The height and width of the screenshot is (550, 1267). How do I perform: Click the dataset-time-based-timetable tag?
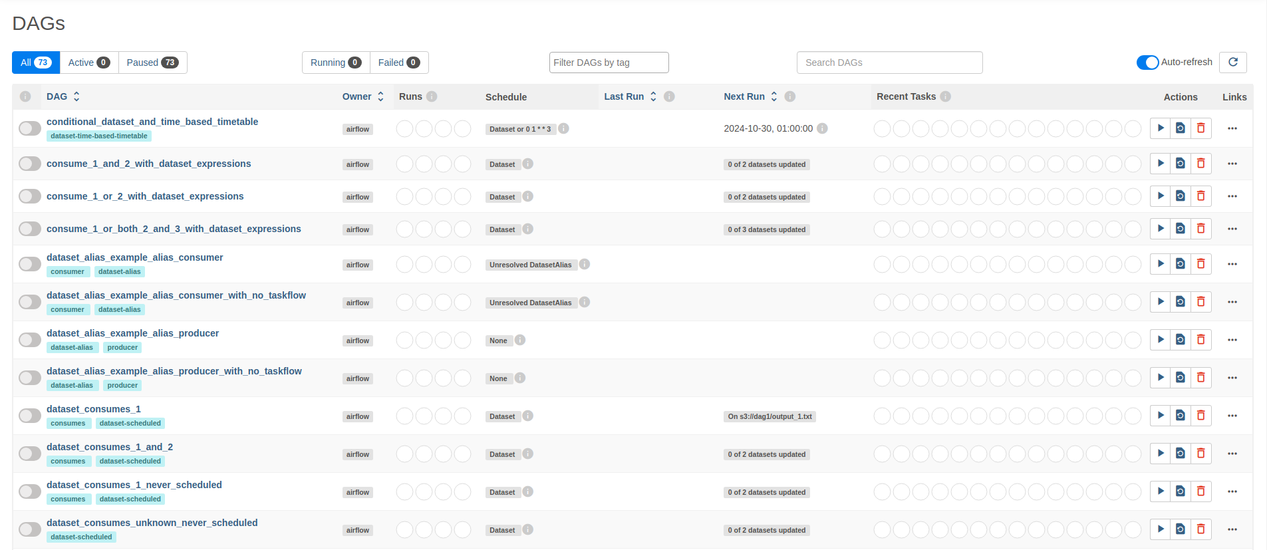[x=99, y=136]
